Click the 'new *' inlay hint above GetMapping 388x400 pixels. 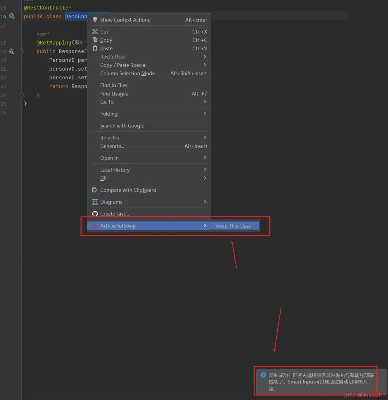pyautogui.click(x=43, y=34)
